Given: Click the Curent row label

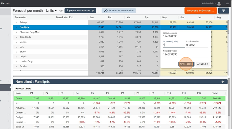Looking at the screenshot, I should pyautogui.click(x=19, y=98).
